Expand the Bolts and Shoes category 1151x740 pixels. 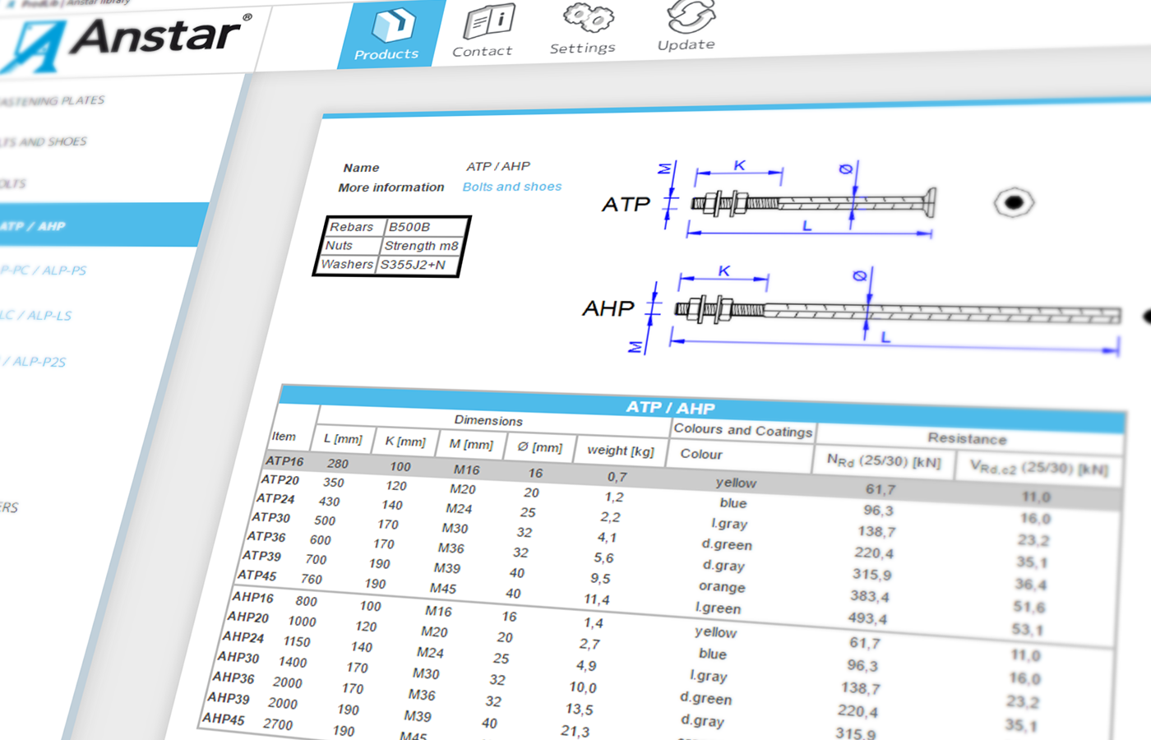[43, 140]
